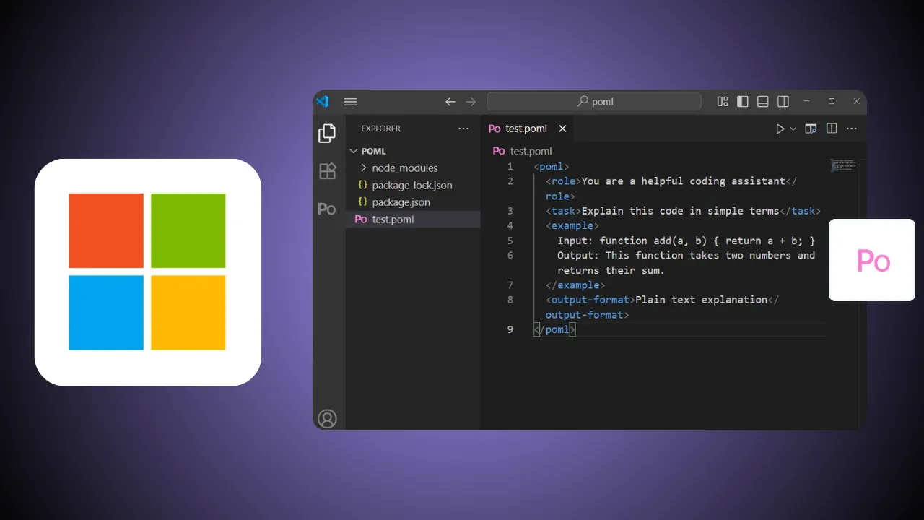924x520 pixels.
Task: Open the POML preview to the side
Action: 811,129
